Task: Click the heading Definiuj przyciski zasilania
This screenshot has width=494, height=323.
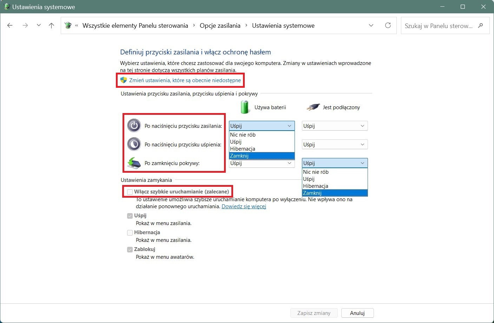Action: [196, 52]
